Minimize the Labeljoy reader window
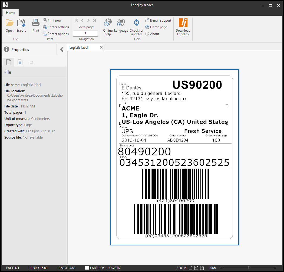Viewport: 284px width, 272px height. [x=263, y=5]
